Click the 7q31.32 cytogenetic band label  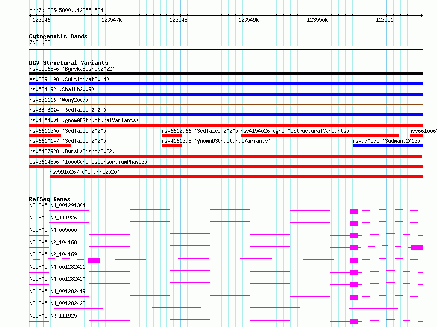tap(40, 42)
